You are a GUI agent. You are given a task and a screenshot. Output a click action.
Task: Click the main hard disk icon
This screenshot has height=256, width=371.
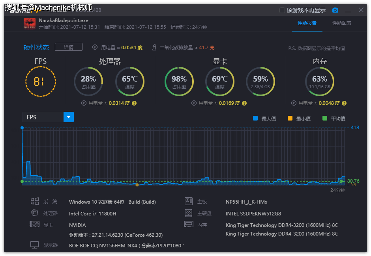click(189, 213)
